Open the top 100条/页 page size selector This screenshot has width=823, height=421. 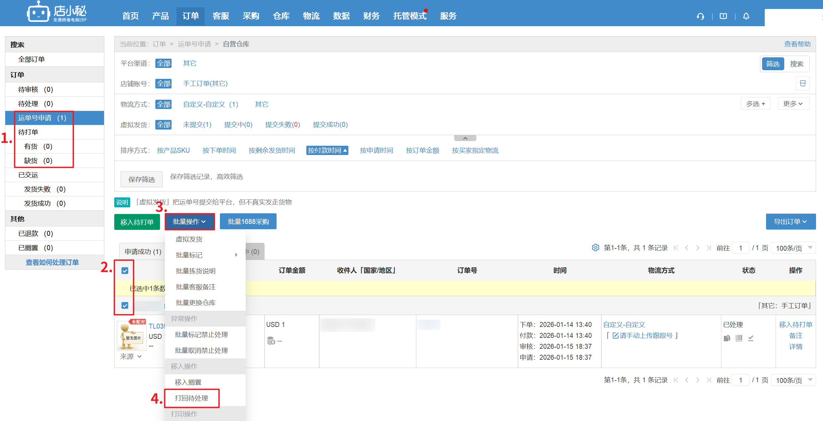pos(793,248)
